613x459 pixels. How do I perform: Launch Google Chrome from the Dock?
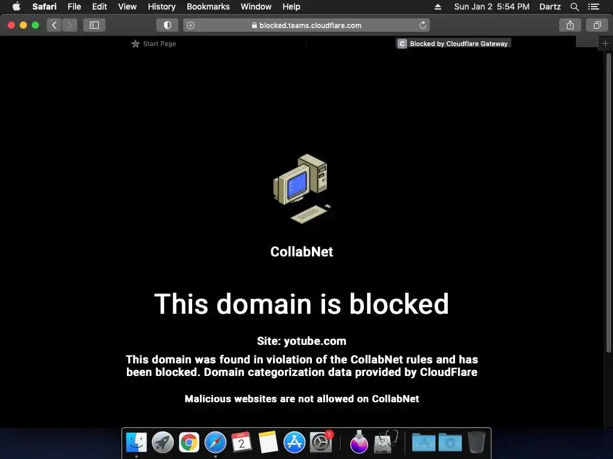[x=189, y=443]
